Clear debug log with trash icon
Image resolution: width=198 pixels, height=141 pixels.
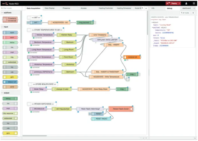coord(193,13)
